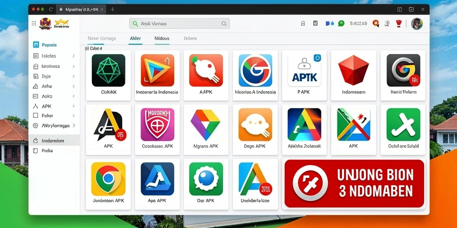
Task: Expand the Inrolnoss sidebar chevron
Action: click(74, 66)
